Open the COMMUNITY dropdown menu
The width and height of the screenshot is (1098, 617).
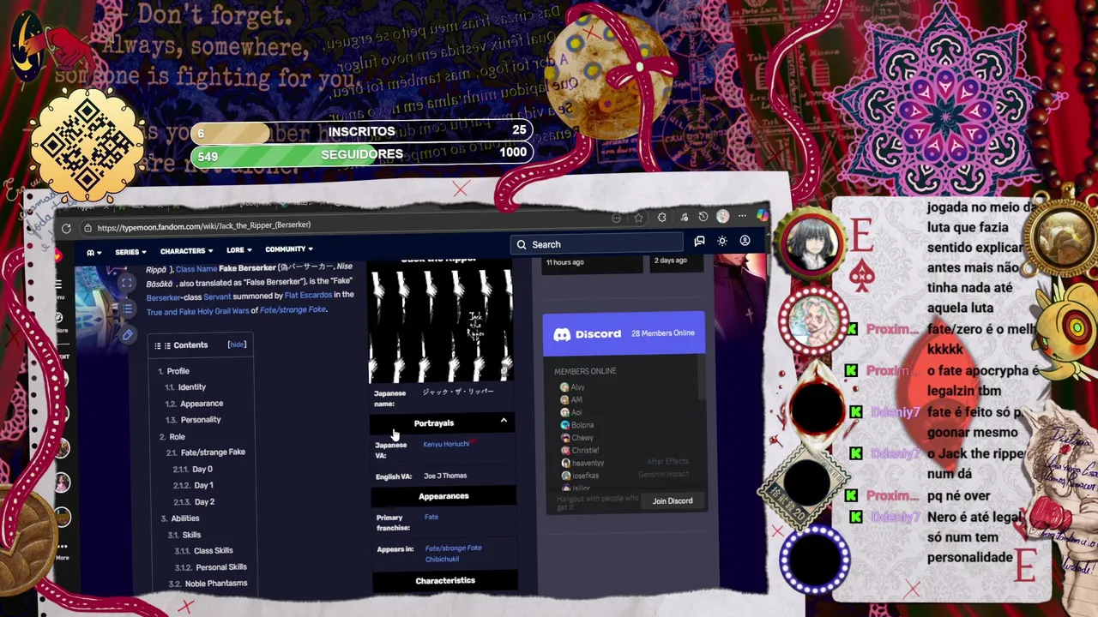(289, 249)
